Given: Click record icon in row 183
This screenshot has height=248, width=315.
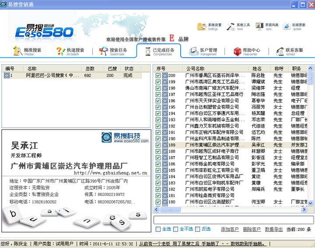Looking at the screenshot, I should [x=165, y=183].
